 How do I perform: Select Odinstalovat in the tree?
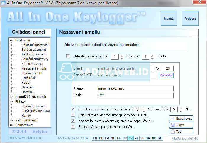tap(24, 125)
